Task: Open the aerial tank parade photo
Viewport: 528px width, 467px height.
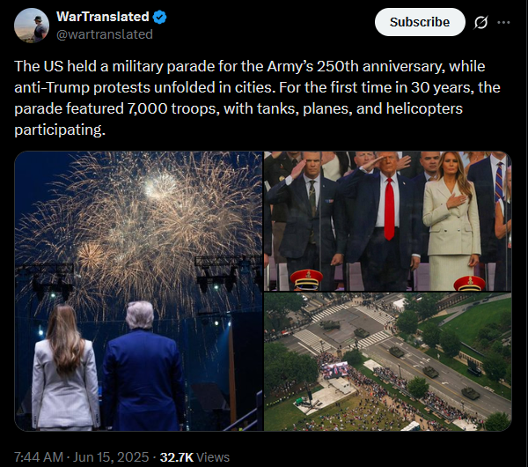Action: (x=388, y=362)
